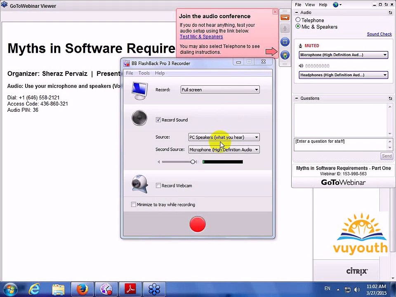Viewport: 396px width, 297px height.
Task: Click the system tray volume icon
Action: pyautogui.click(x=357, y=290)
